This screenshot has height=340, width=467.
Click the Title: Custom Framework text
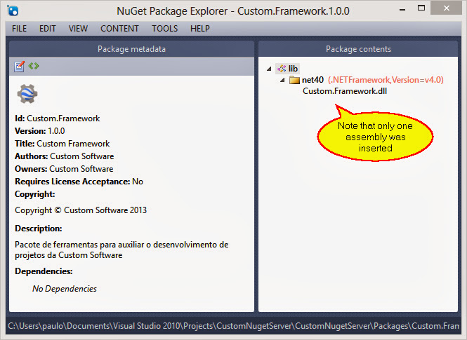(x=63, y=144)
